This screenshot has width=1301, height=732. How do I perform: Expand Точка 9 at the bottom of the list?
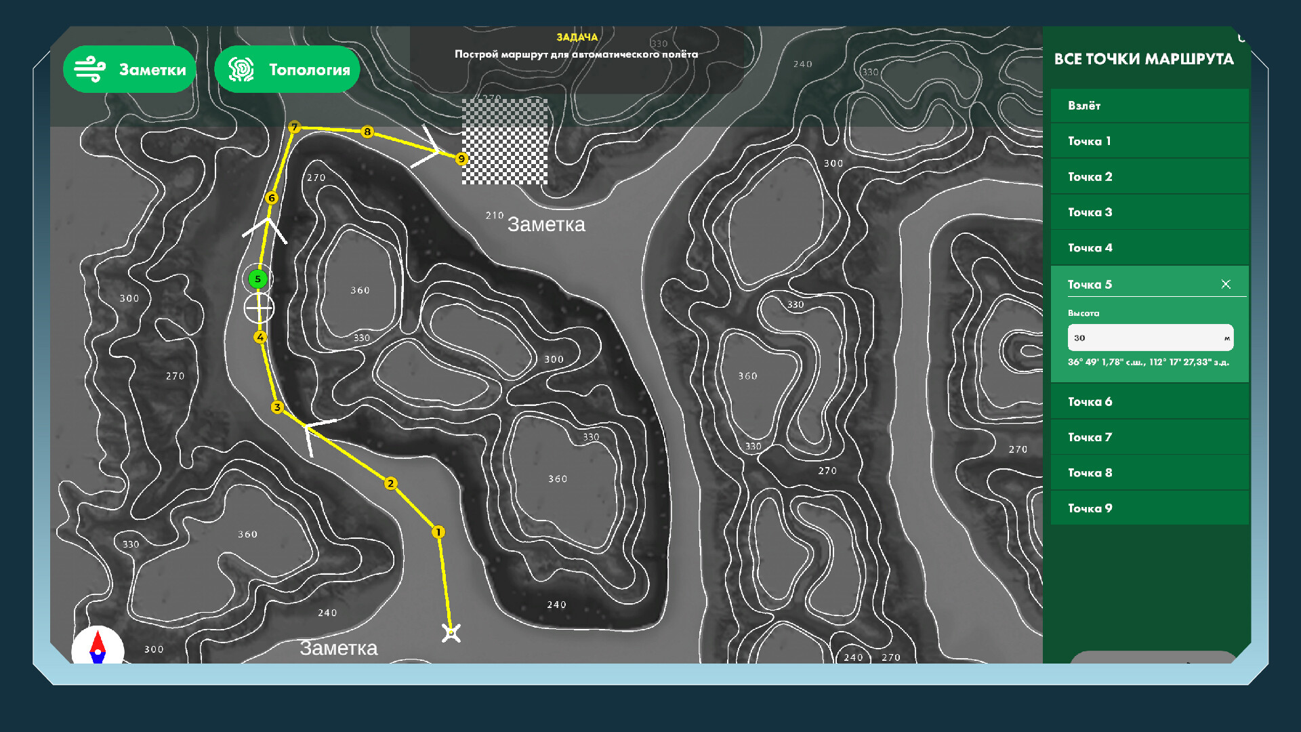pos(1150,508)
